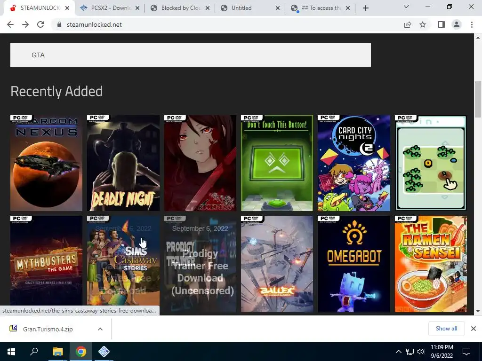The image size is (482, 361).
Task: Open the browser side panel
Action: coord(442,24)
